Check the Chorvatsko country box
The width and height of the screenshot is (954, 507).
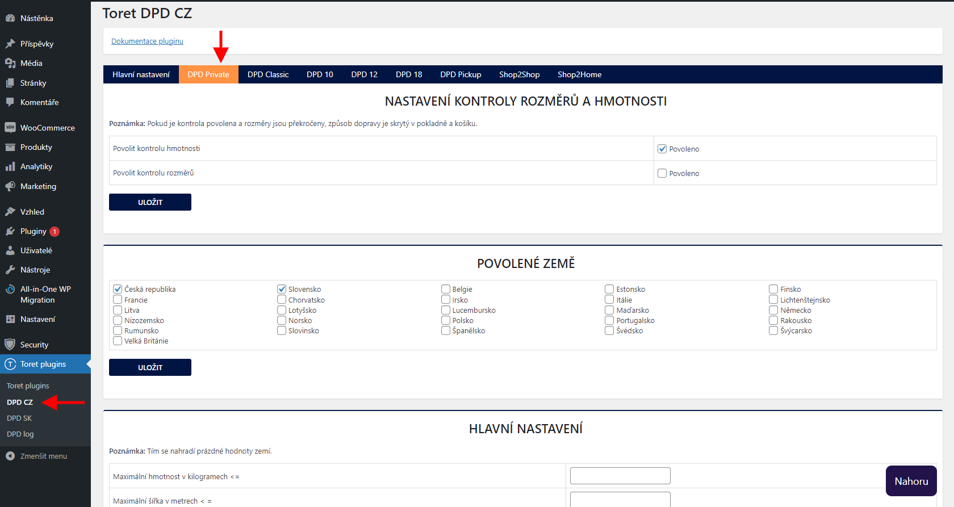pyautogui.click(x=282, y=299)
